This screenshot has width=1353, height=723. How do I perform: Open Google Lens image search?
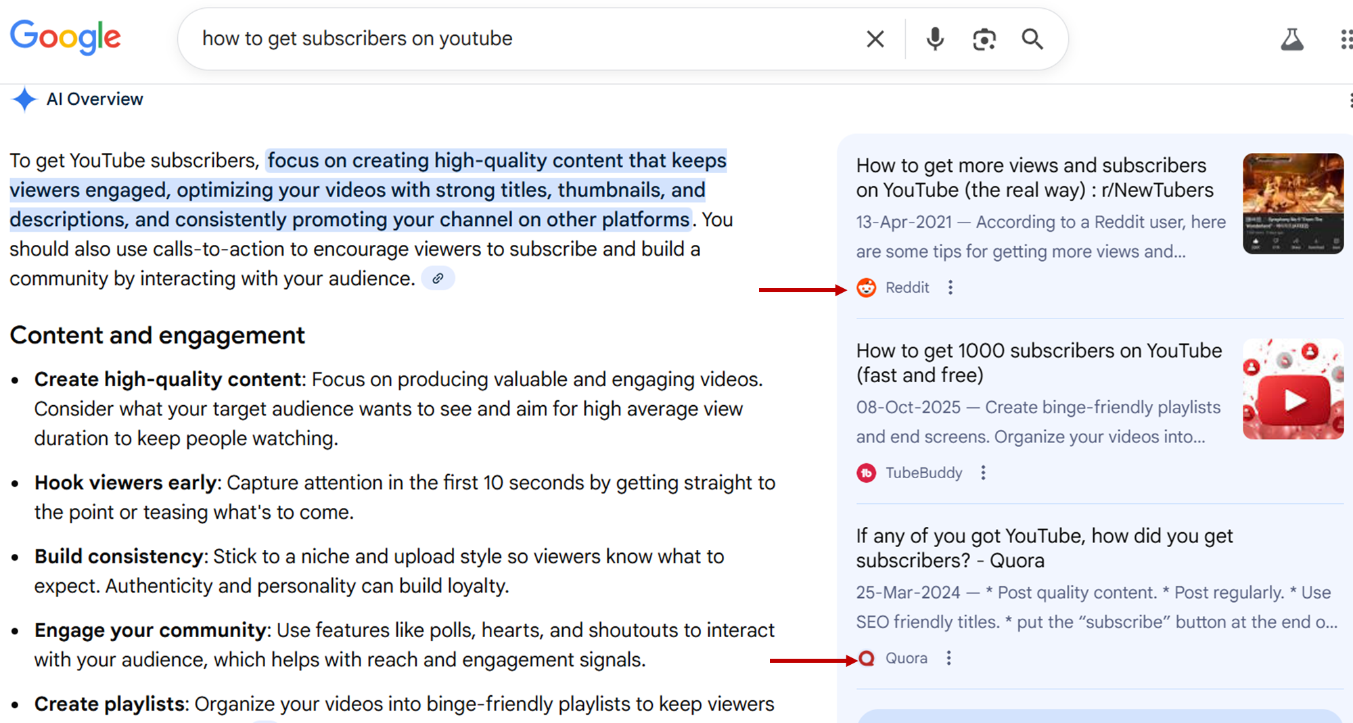[x=984, y=39]
